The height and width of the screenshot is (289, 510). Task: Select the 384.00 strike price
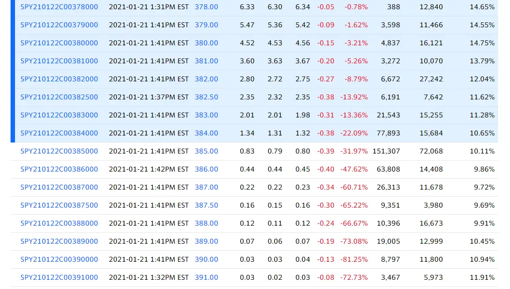click(206, 133)
